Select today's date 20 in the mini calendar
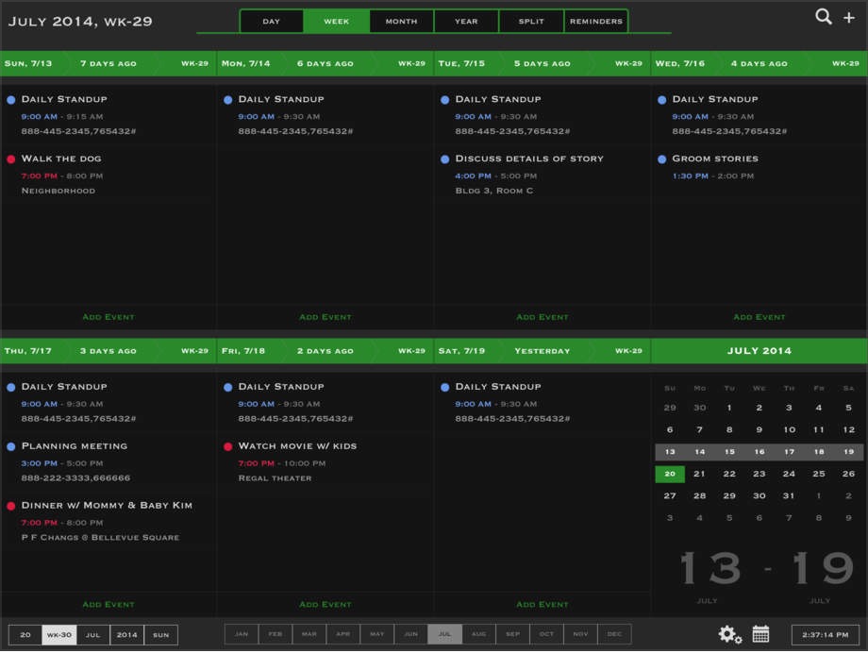The width and height of the screenshot is (868, 653). pyautogui.click(x=670, y=473)
